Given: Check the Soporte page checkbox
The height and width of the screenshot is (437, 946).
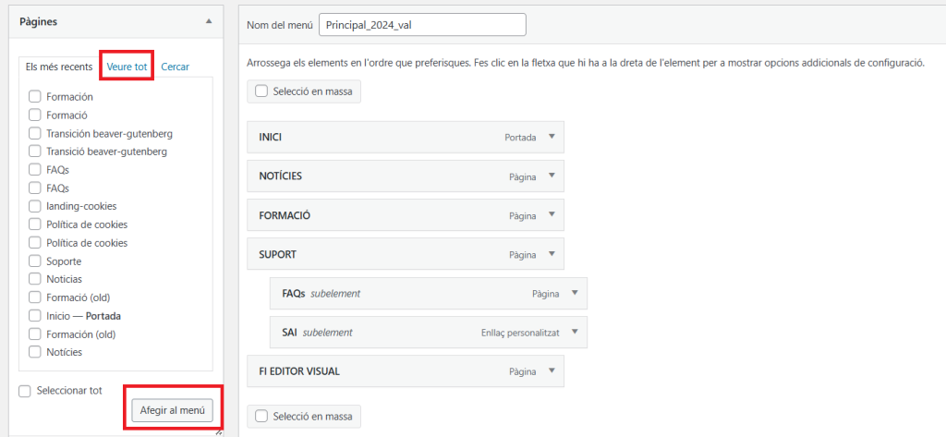Looking at the screenshot, I should tap(35, 261).
